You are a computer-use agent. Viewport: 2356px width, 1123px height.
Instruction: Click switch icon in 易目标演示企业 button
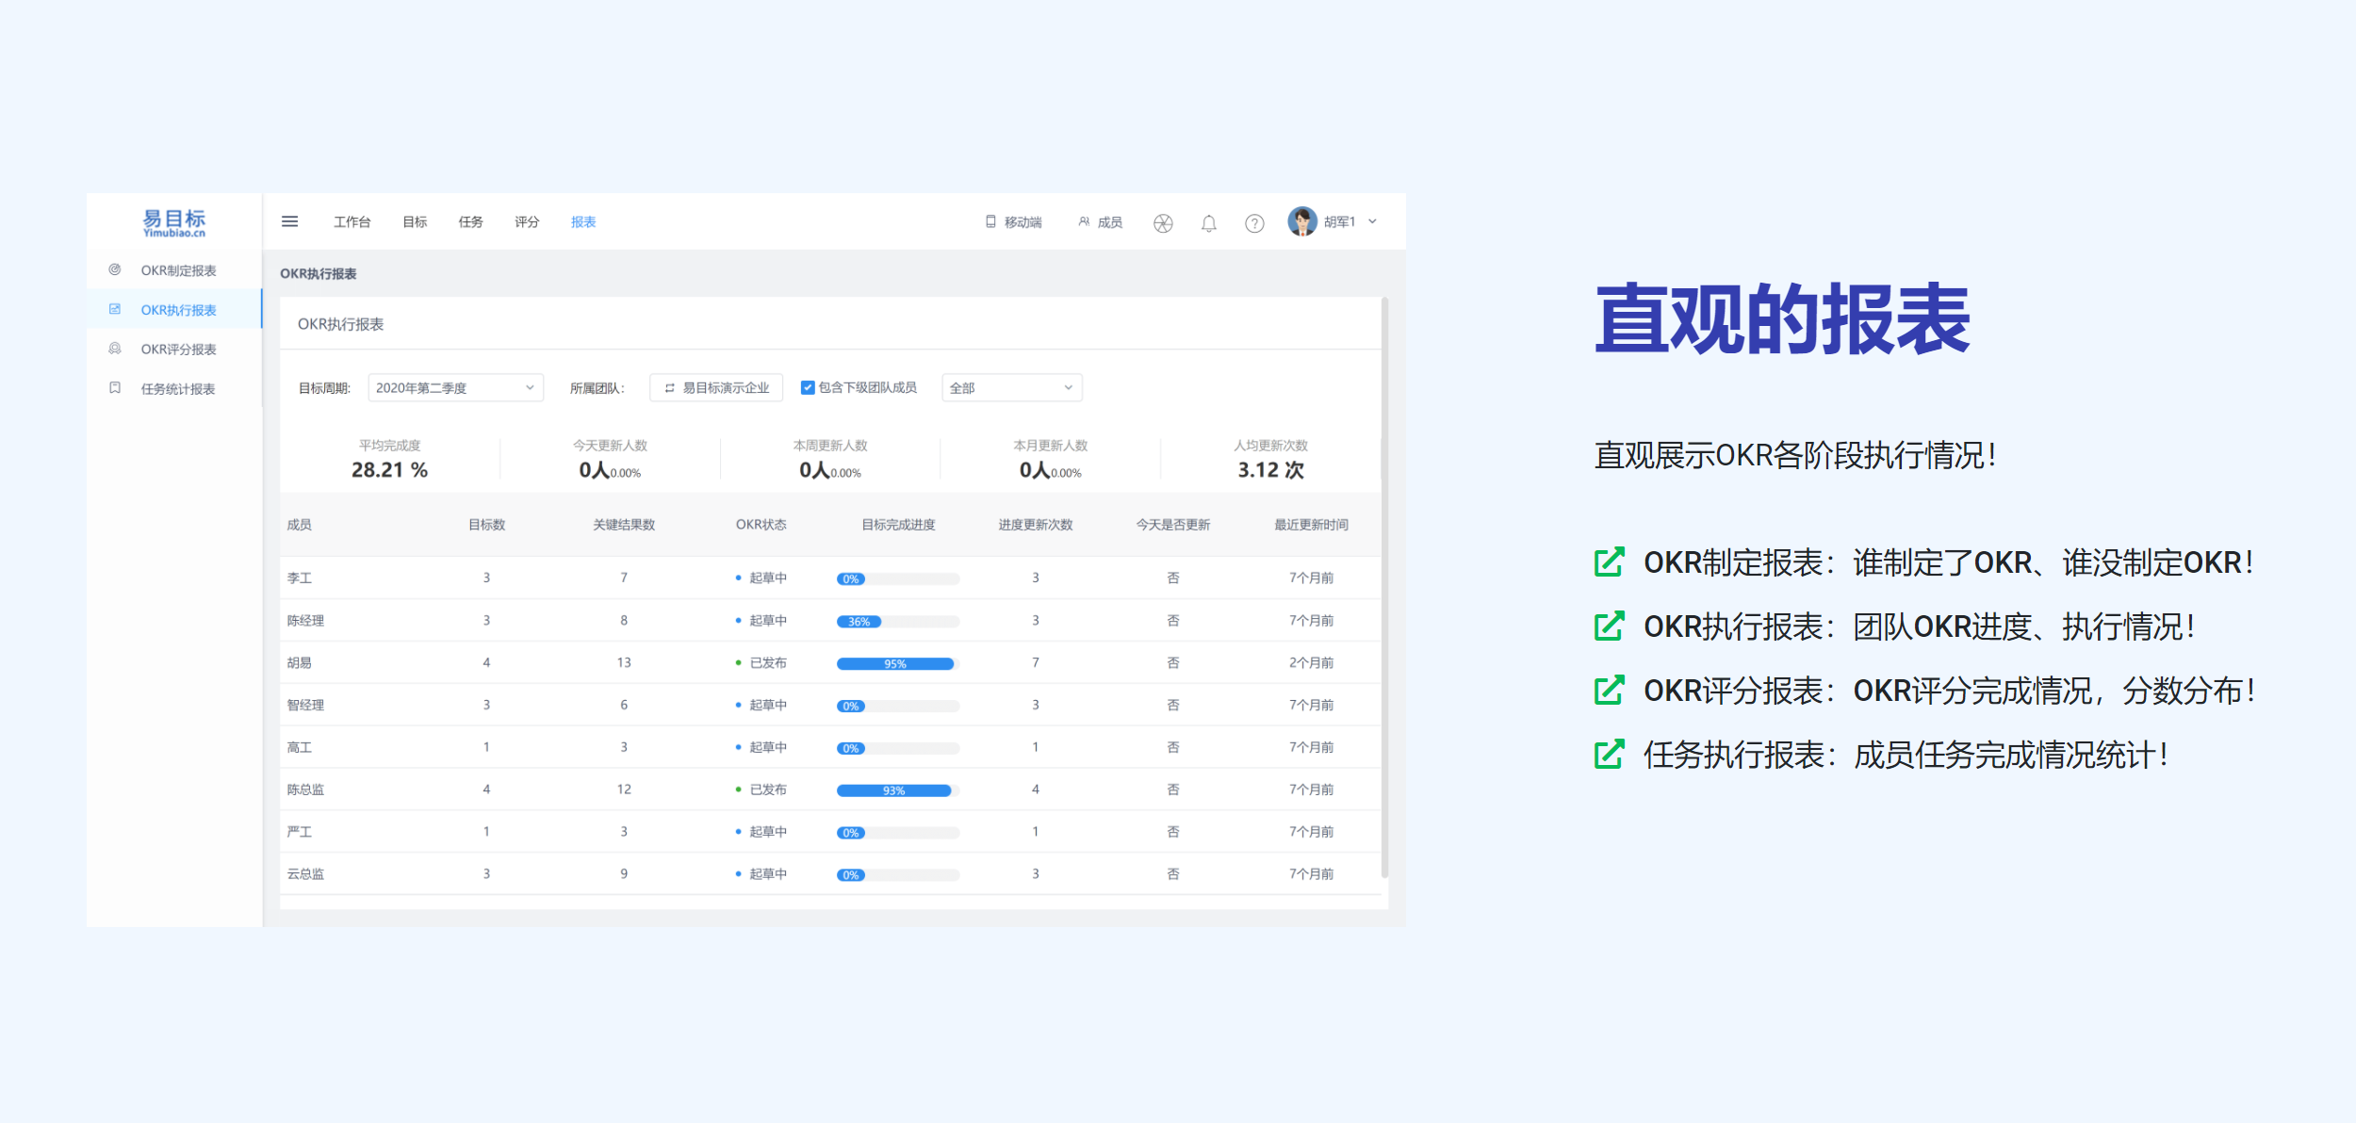[669, 388]
